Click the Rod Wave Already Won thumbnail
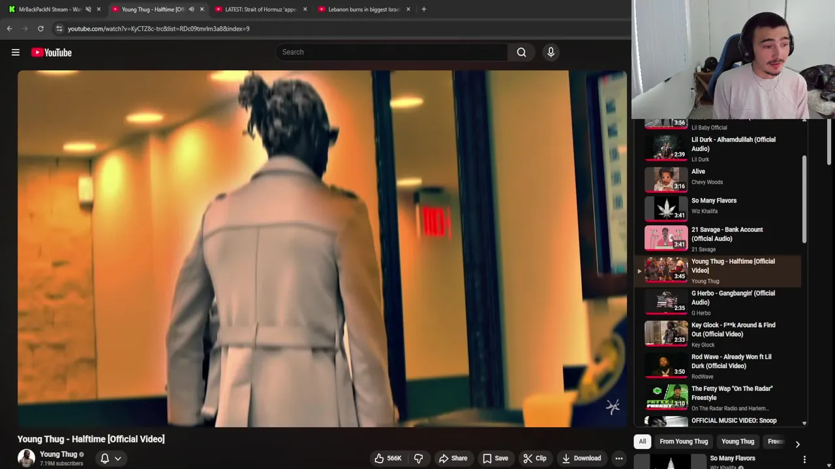The width and height of the screenshot is (835, 469). pyautogui.click(x=666, y=365)
